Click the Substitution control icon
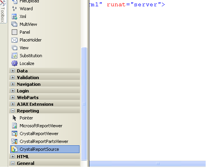Screen dimensions: 206x168 point(14,56)
